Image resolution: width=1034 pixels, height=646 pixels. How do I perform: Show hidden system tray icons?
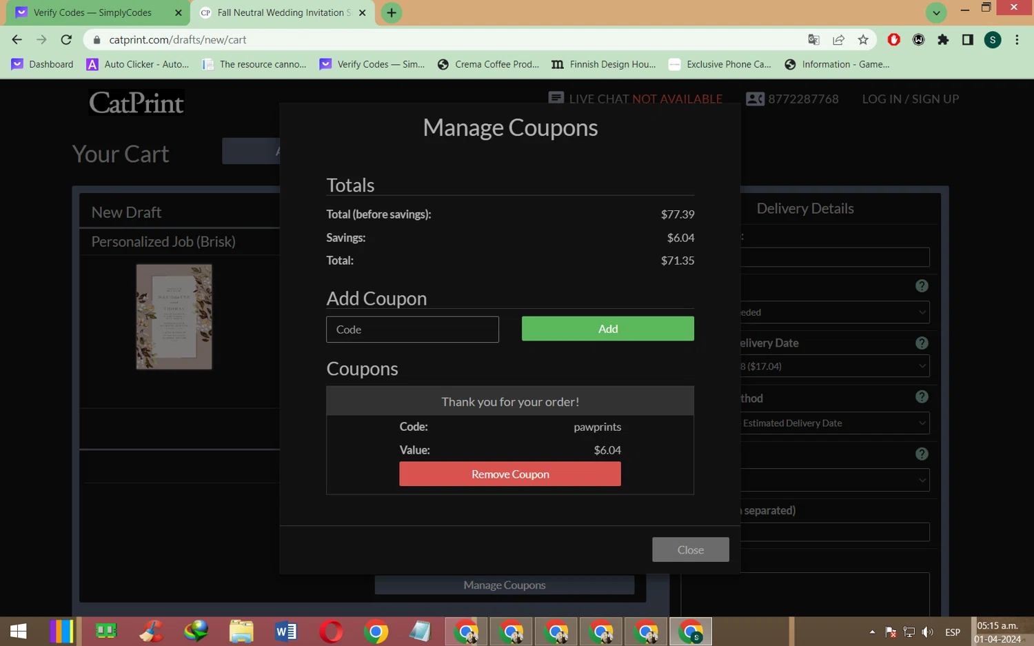coord(872,632)
